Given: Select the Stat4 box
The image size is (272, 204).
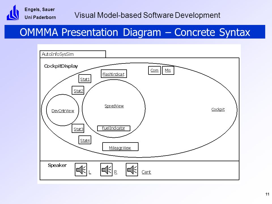Looking at the screenshot, I should [85, 140].
